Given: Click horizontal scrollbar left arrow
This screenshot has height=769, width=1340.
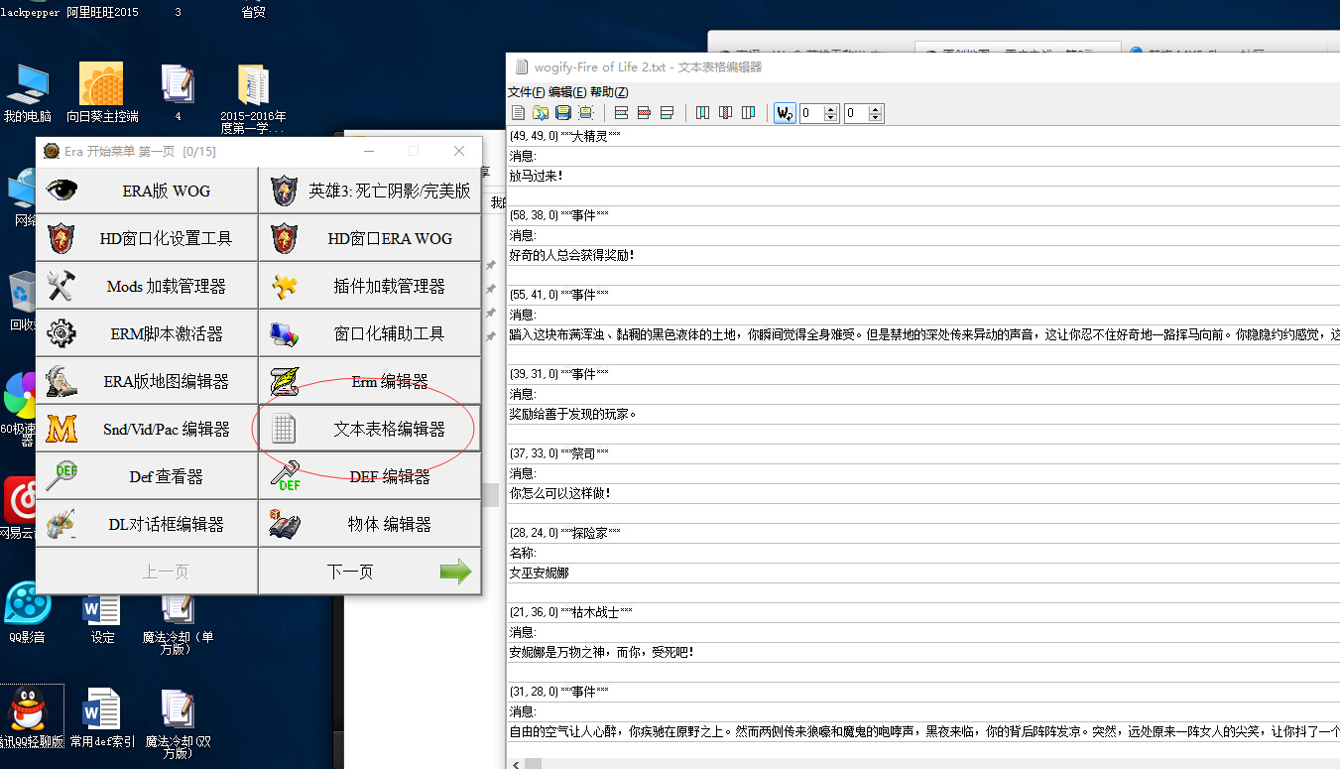Looking at the screenshot, I should point(515,763).
